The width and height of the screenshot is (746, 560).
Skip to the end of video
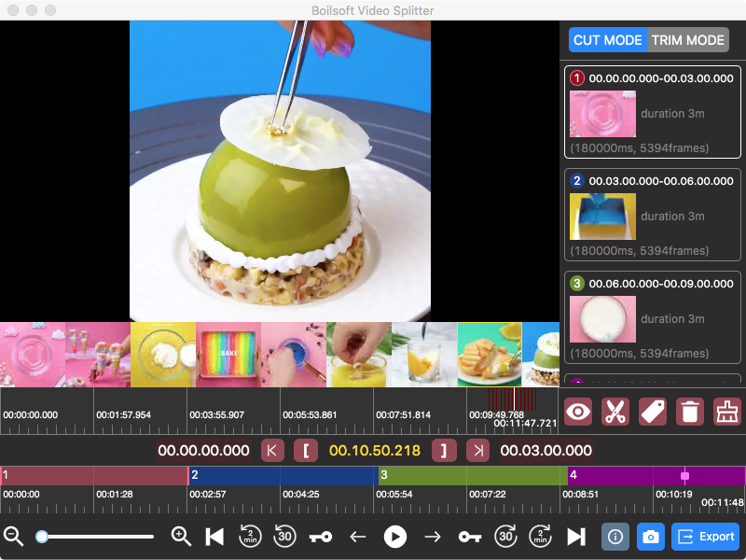pyautogui.click(x=576, y=537)
